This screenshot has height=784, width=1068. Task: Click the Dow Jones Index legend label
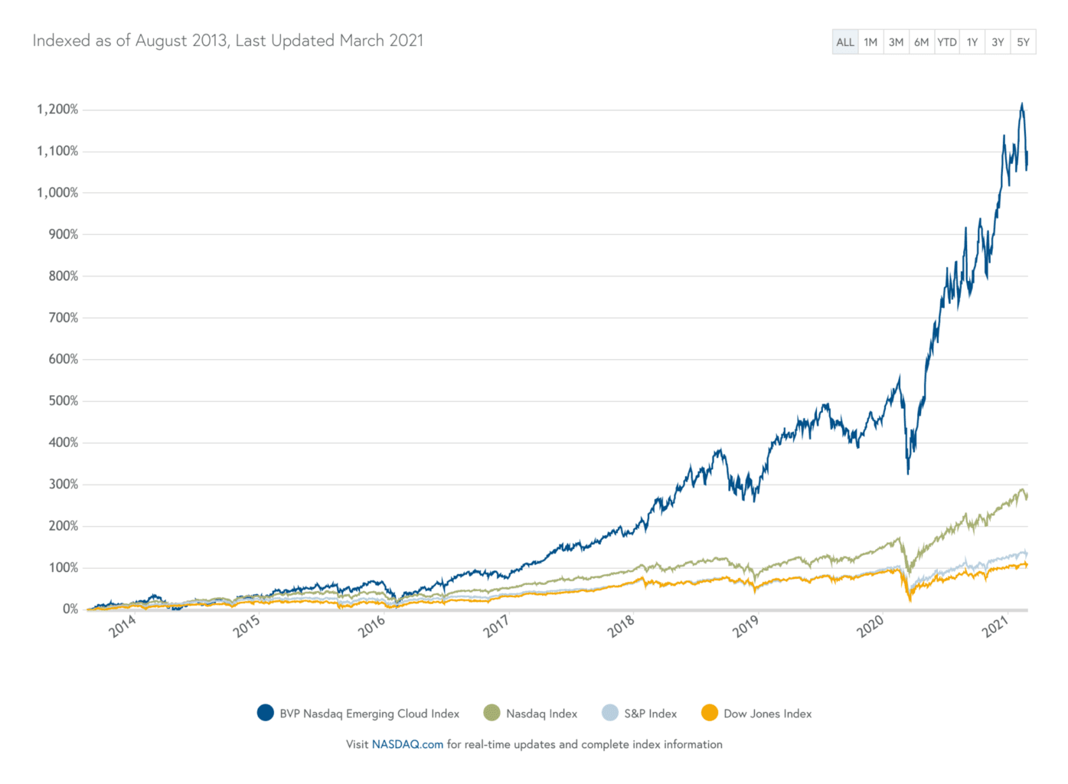click(768, 714)
